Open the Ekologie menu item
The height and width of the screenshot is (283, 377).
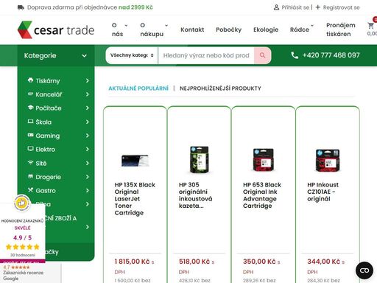click(266, 29)
